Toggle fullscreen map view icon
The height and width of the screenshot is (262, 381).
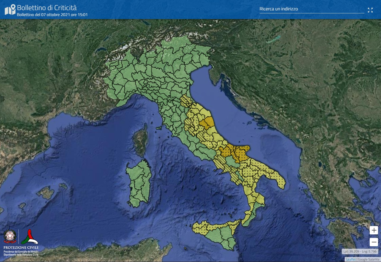pyautogui.click(x=370, y=10)
